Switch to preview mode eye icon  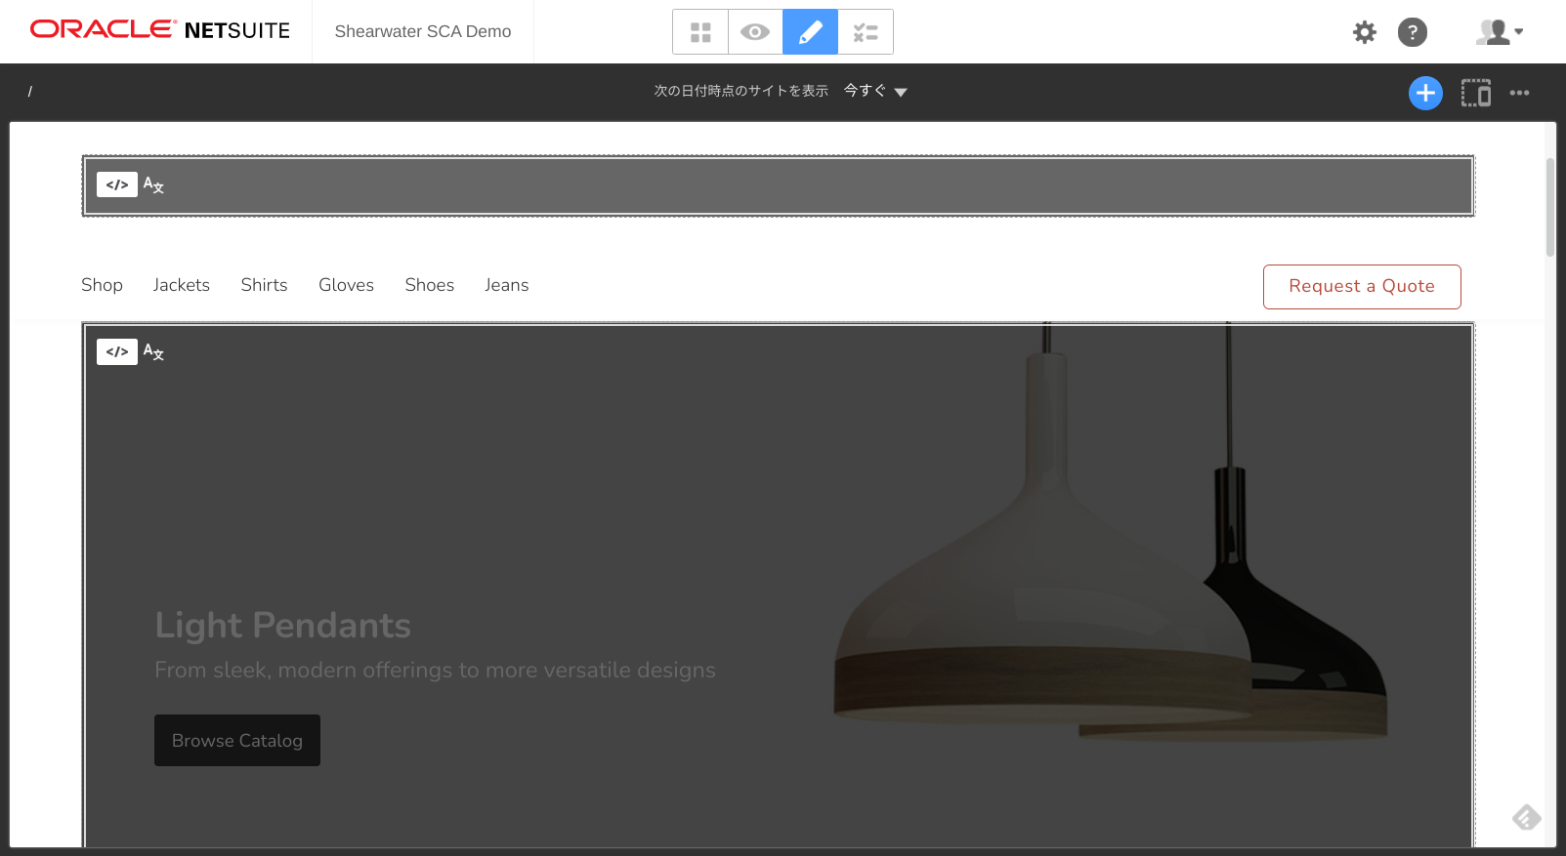(755, 32)
